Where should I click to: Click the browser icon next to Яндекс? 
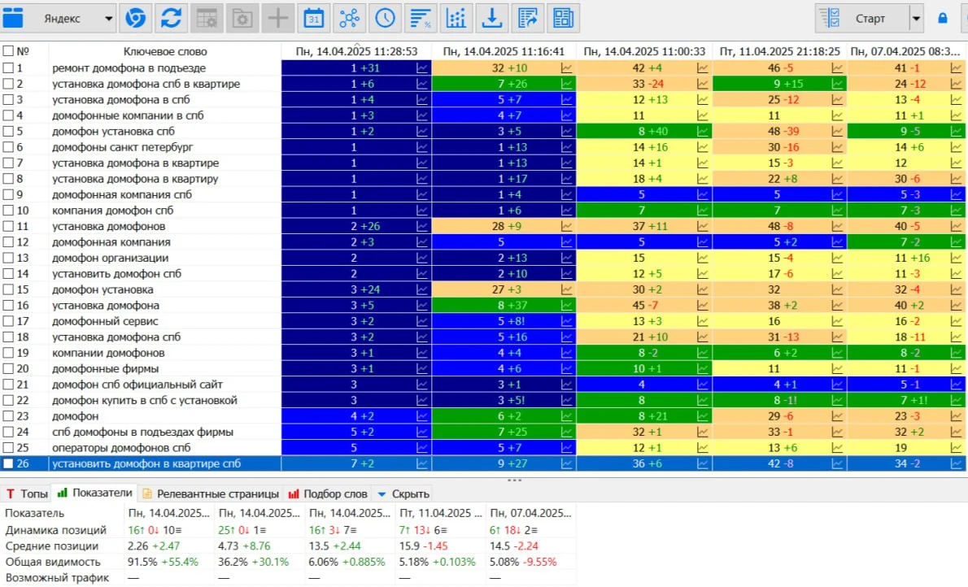(x=135, y=18)
